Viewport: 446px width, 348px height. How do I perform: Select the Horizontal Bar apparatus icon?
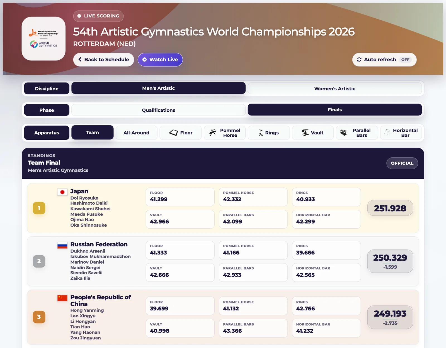(x=387, y=133)
